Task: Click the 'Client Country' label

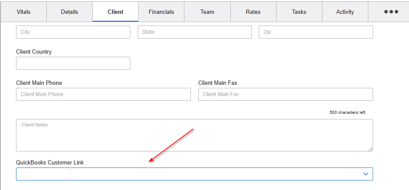Action: [x=34, y=52]
